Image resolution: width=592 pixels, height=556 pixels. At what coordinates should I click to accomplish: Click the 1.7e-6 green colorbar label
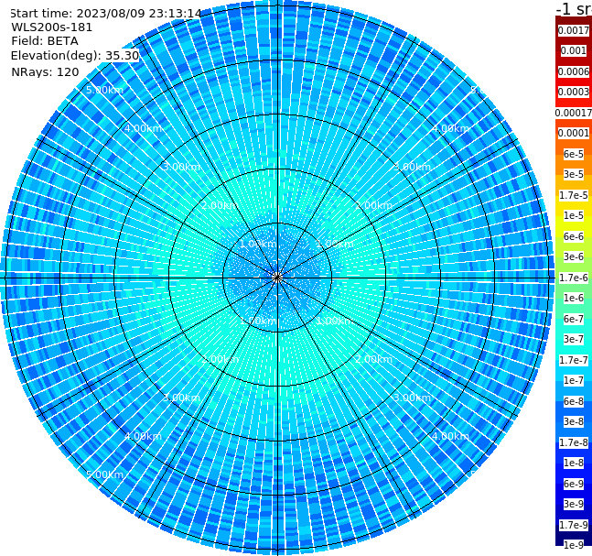click(x=574, y=278)
